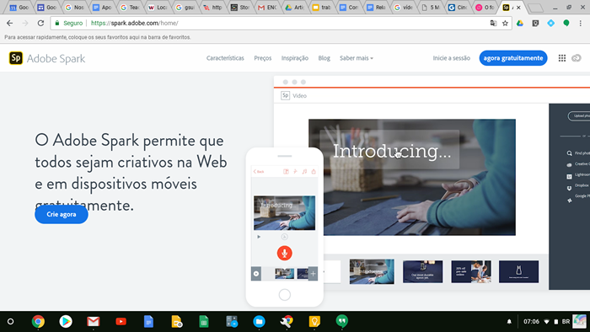Click the Seguro secure site indicator
Viewport: 590px width, 332px height.
[x=69, y=24]
